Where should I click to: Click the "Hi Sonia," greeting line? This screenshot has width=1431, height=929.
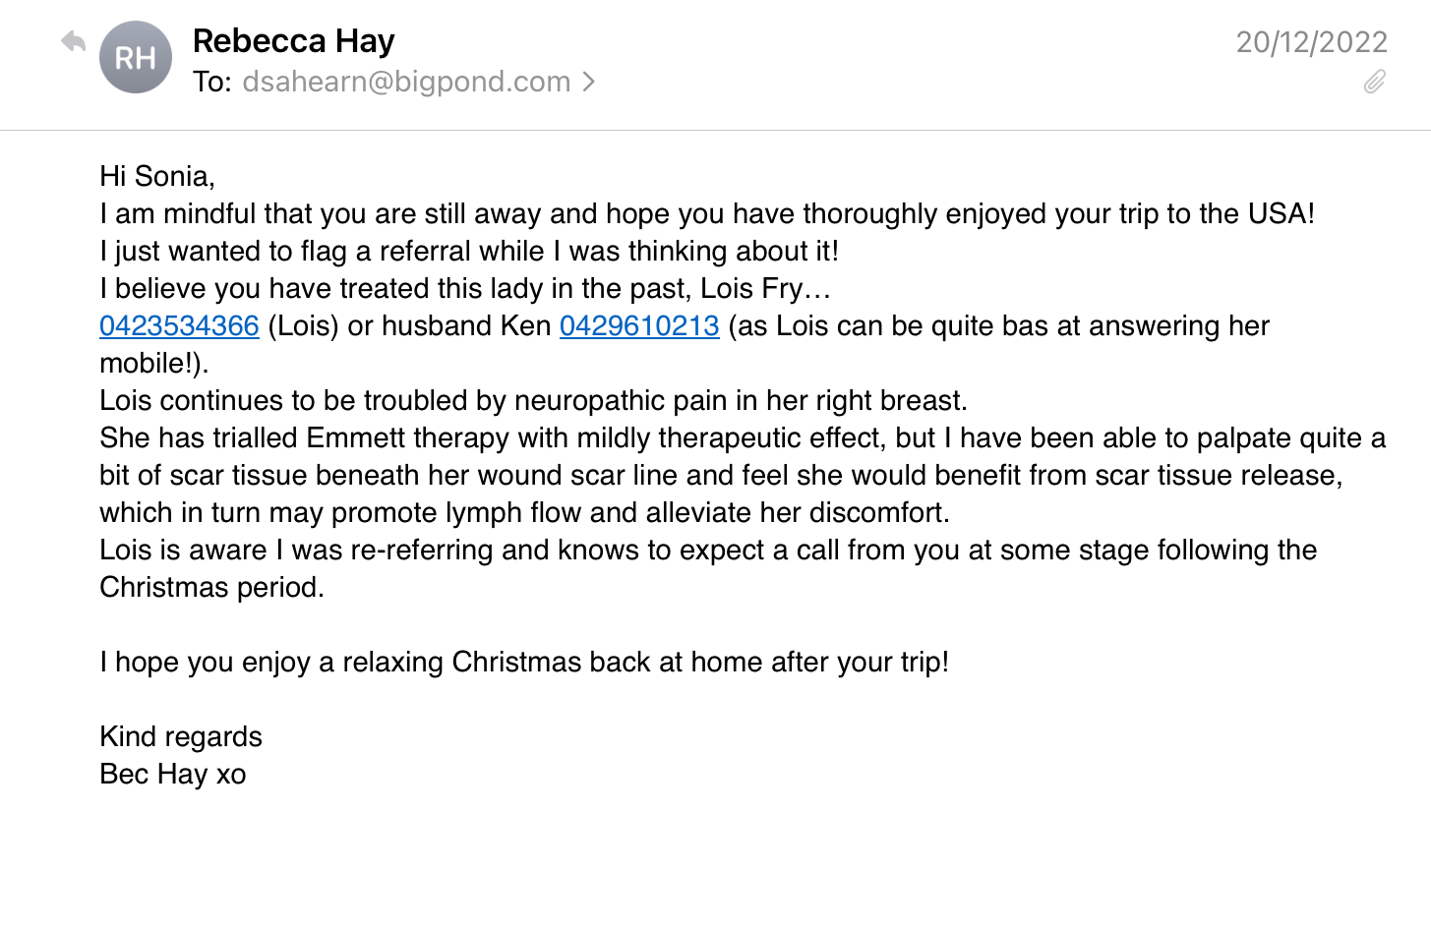tap(157, 176)
